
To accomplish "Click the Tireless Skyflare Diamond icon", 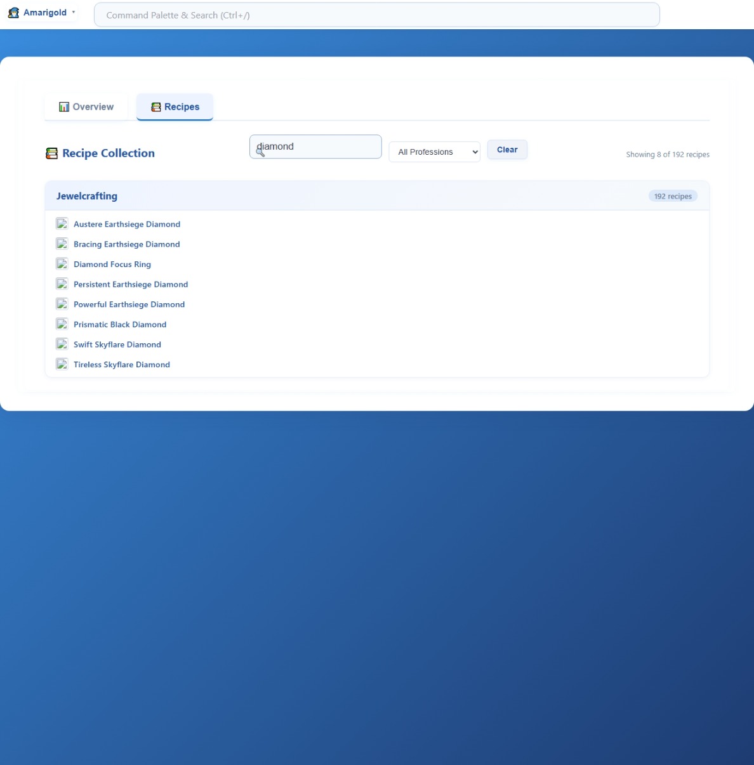I will coord(62,364).
